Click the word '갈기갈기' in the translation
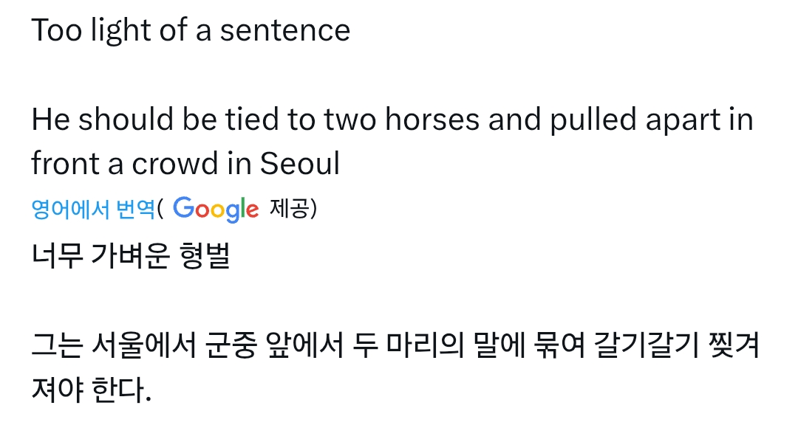This screenshot has width=798, height=425. coord(647,345)
